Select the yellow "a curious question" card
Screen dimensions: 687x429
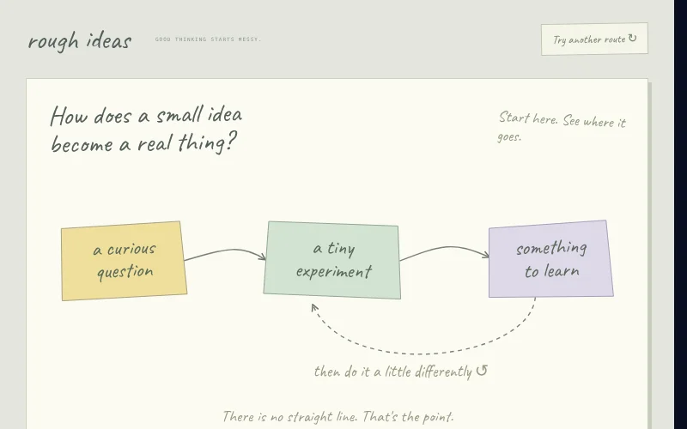(125, 261)
